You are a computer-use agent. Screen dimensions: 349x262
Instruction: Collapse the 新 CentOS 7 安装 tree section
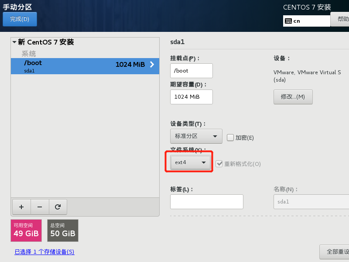[x=15, y=42]
